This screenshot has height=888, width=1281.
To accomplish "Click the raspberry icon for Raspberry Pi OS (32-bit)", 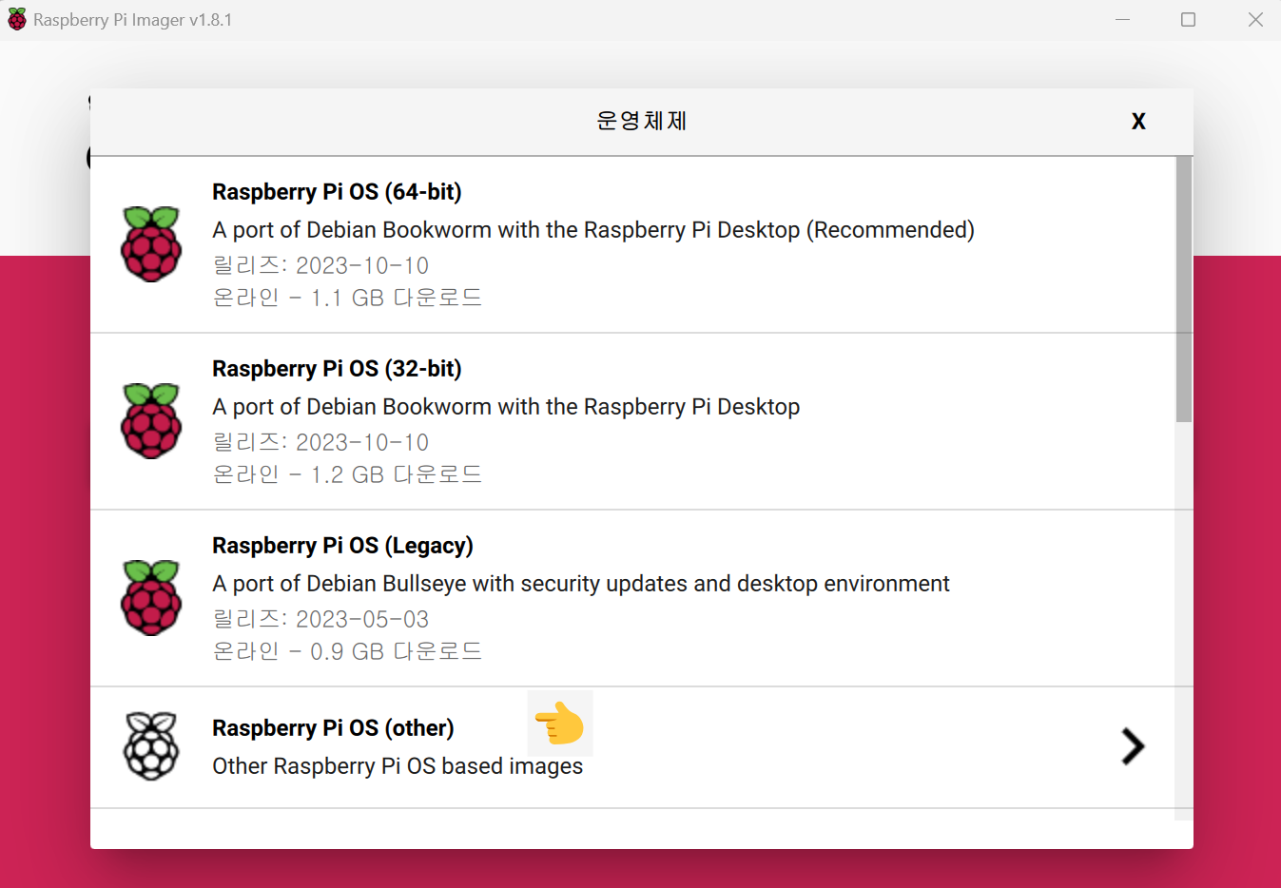I will (x=151, y=421).
